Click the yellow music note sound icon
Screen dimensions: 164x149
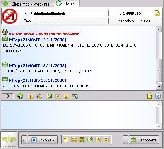[98, 140]
